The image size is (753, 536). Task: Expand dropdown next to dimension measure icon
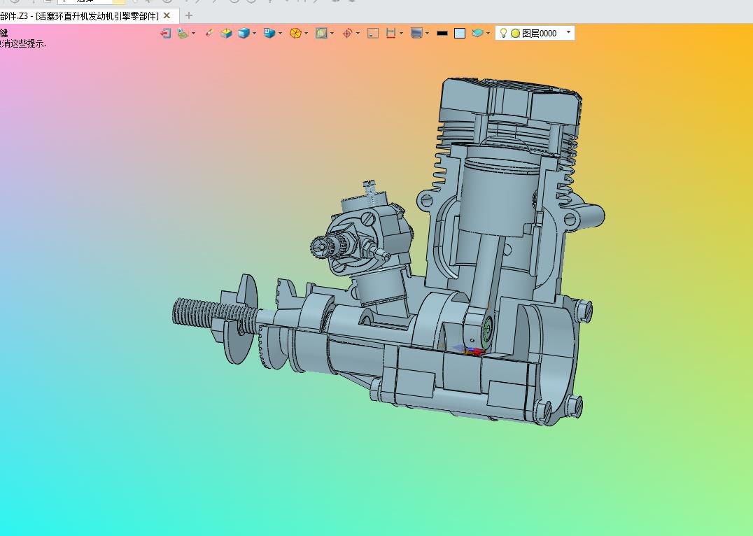401,33
